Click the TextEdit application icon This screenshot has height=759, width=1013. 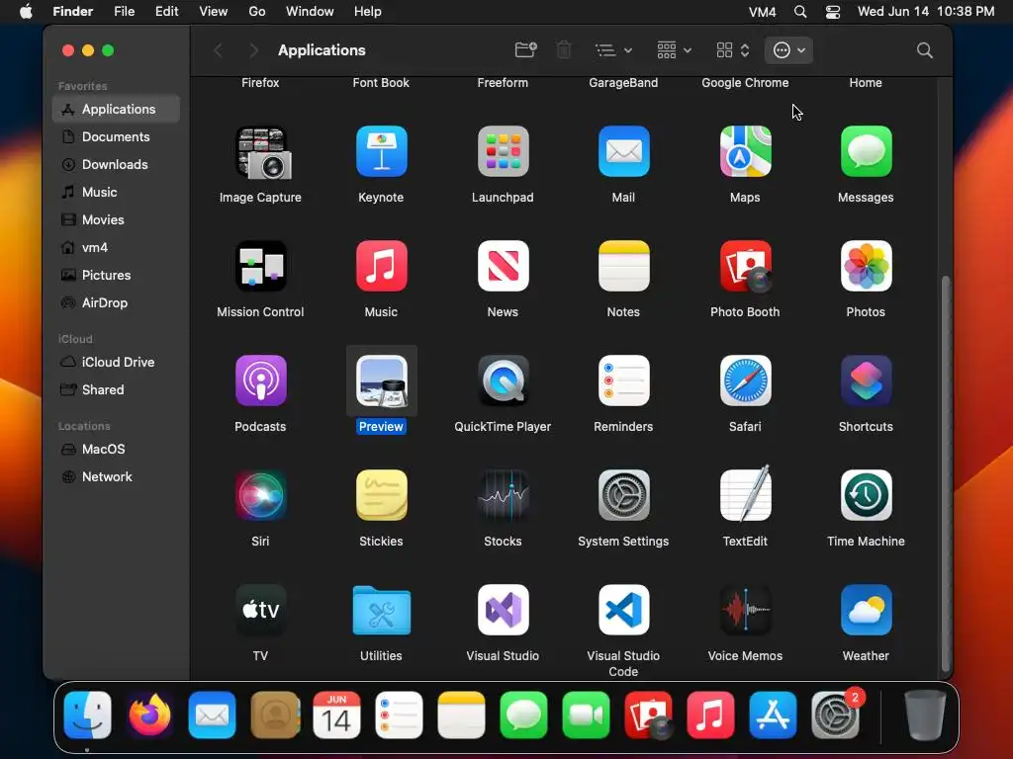tap(745, 494)
